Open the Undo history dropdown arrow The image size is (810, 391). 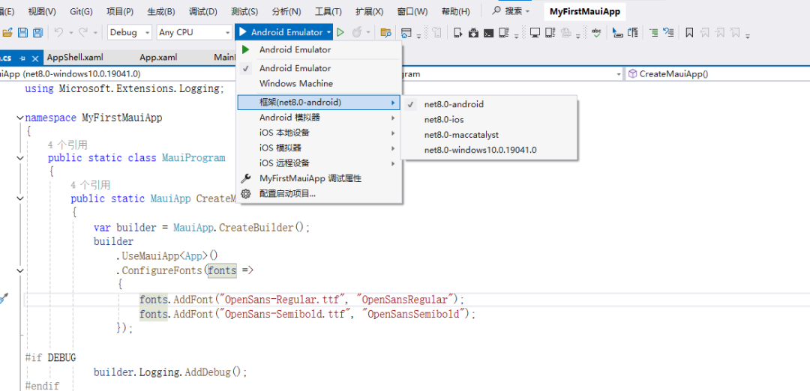(70, 32)
